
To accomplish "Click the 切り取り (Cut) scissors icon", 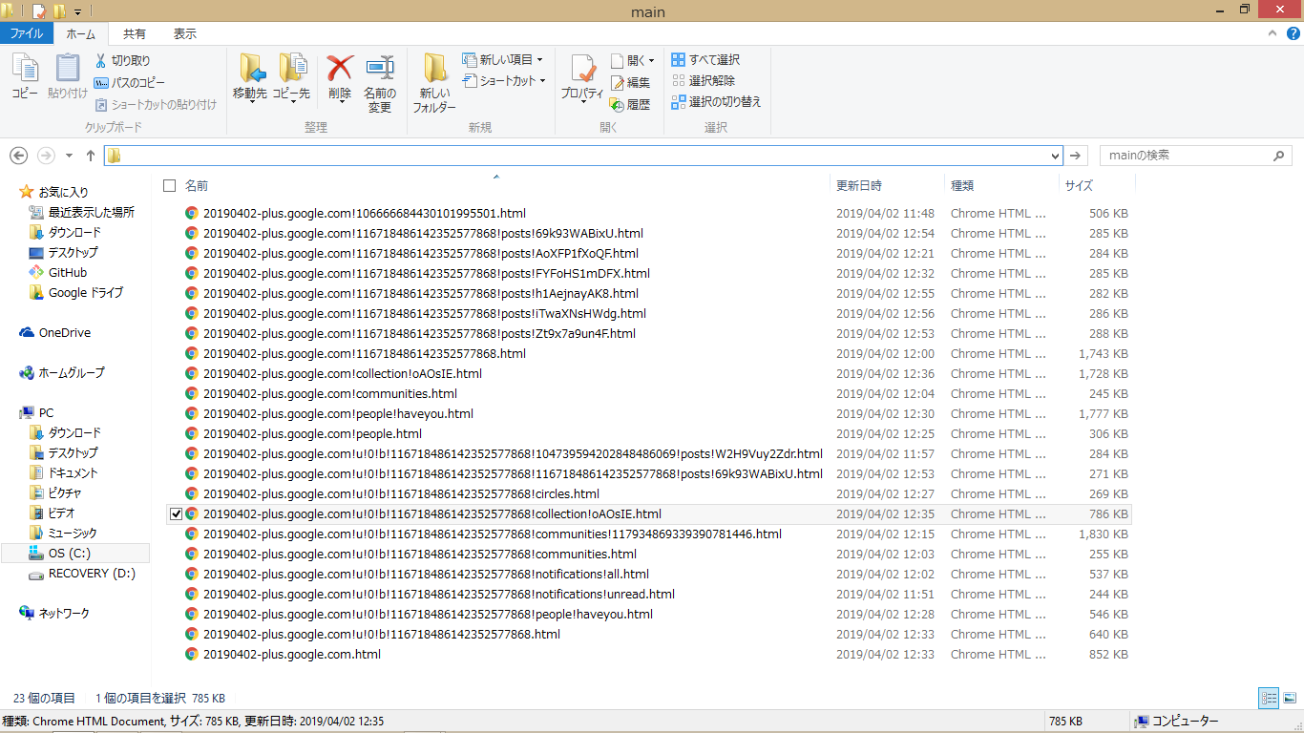I will pyautogui.click(x=101, y=60).
